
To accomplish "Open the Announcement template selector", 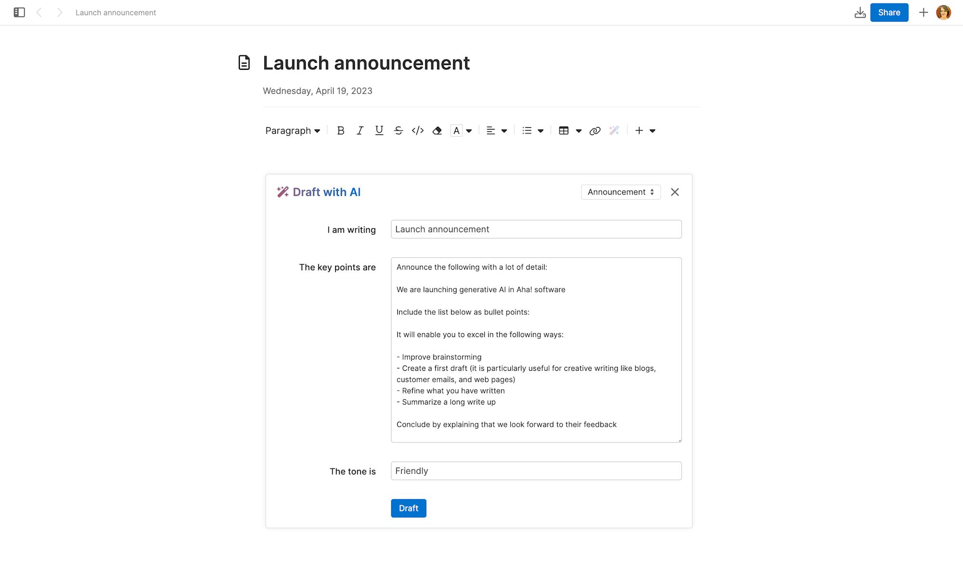I will (x=620, y=192).
